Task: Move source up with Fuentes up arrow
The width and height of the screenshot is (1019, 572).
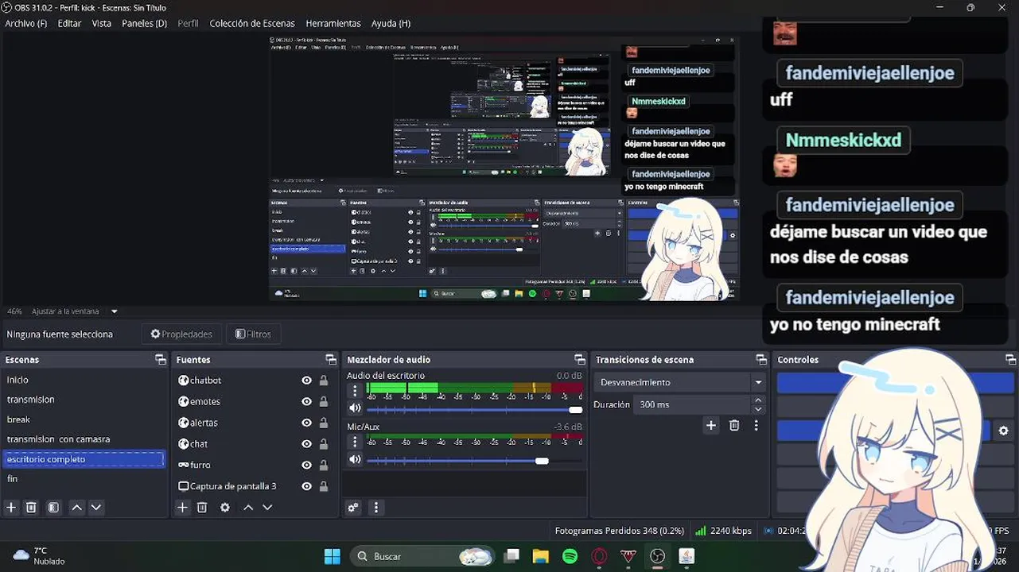Action: coord(248,508)
